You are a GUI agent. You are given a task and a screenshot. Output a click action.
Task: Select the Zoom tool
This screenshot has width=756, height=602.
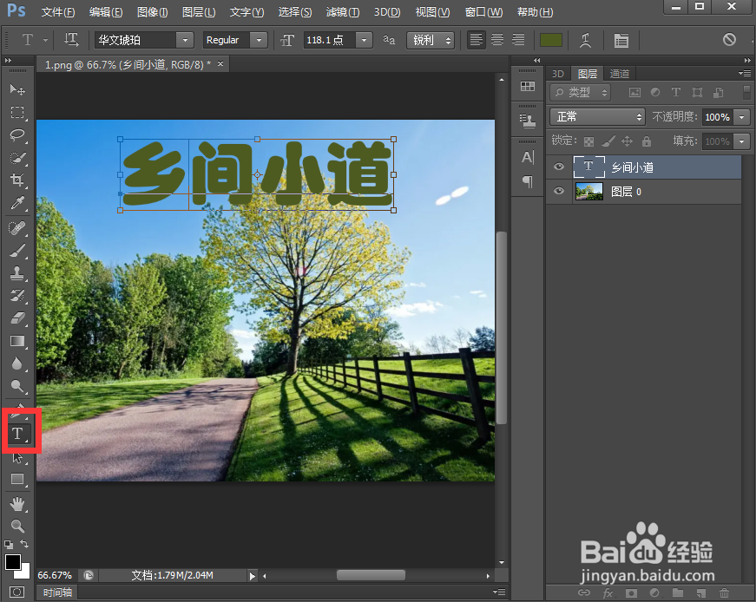(x=18, y=526)
